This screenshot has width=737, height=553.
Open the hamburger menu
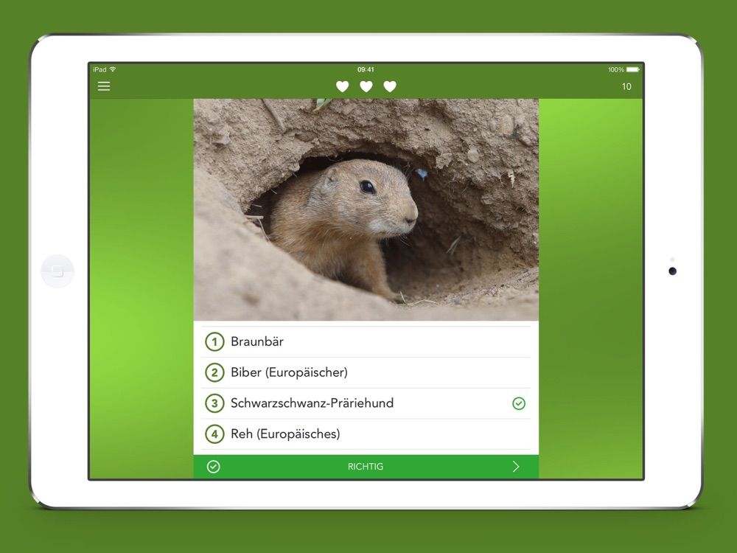point(104,86)
